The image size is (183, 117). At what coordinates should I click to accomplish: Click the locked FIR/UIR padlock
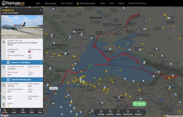tap(8, 106)
